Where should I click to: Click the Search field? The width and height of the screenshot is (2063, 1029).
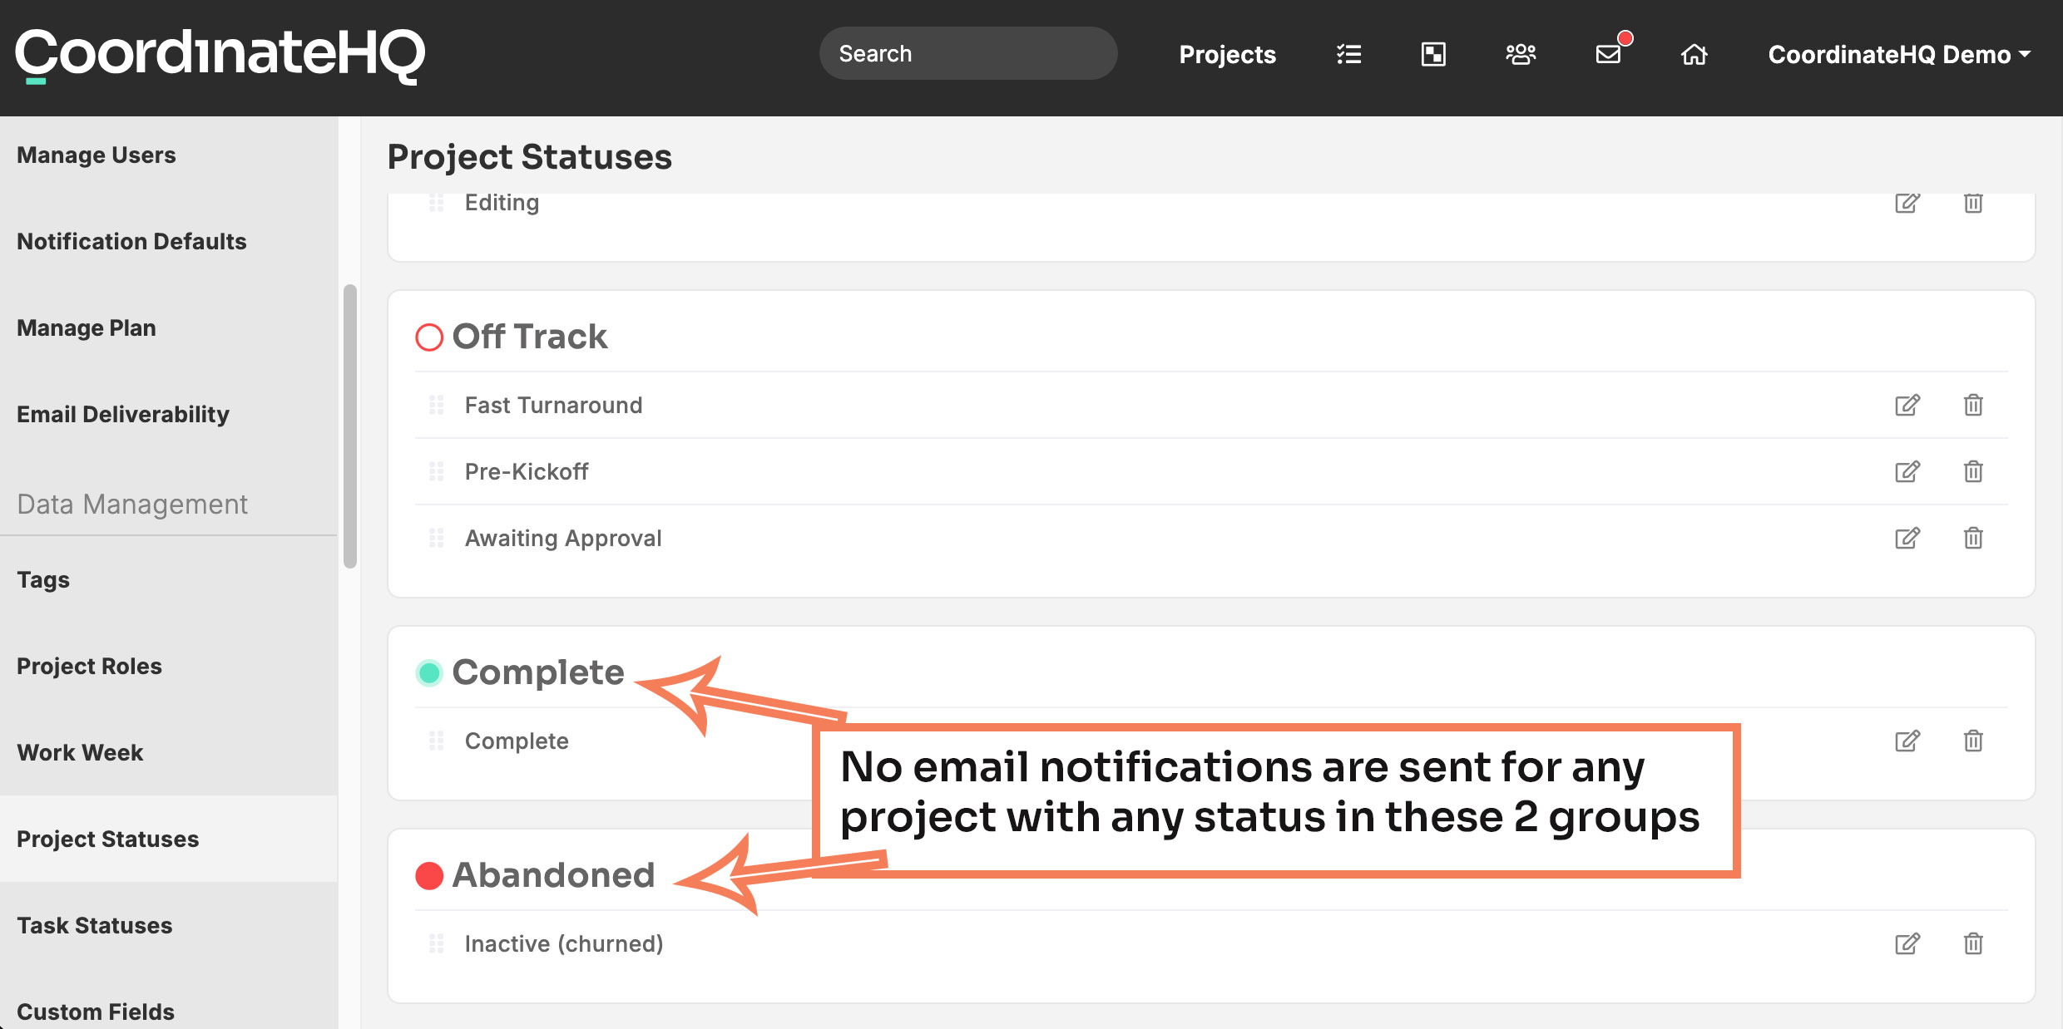968,53
